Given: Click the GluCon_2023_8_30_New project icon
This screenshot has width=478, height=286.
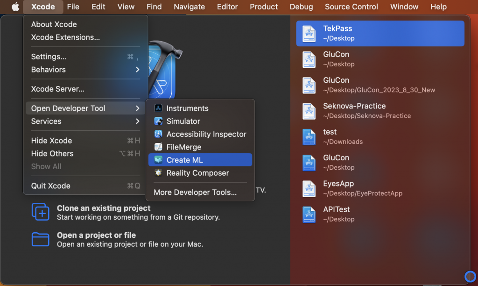Looking at the screenshot, I should 309,85.
